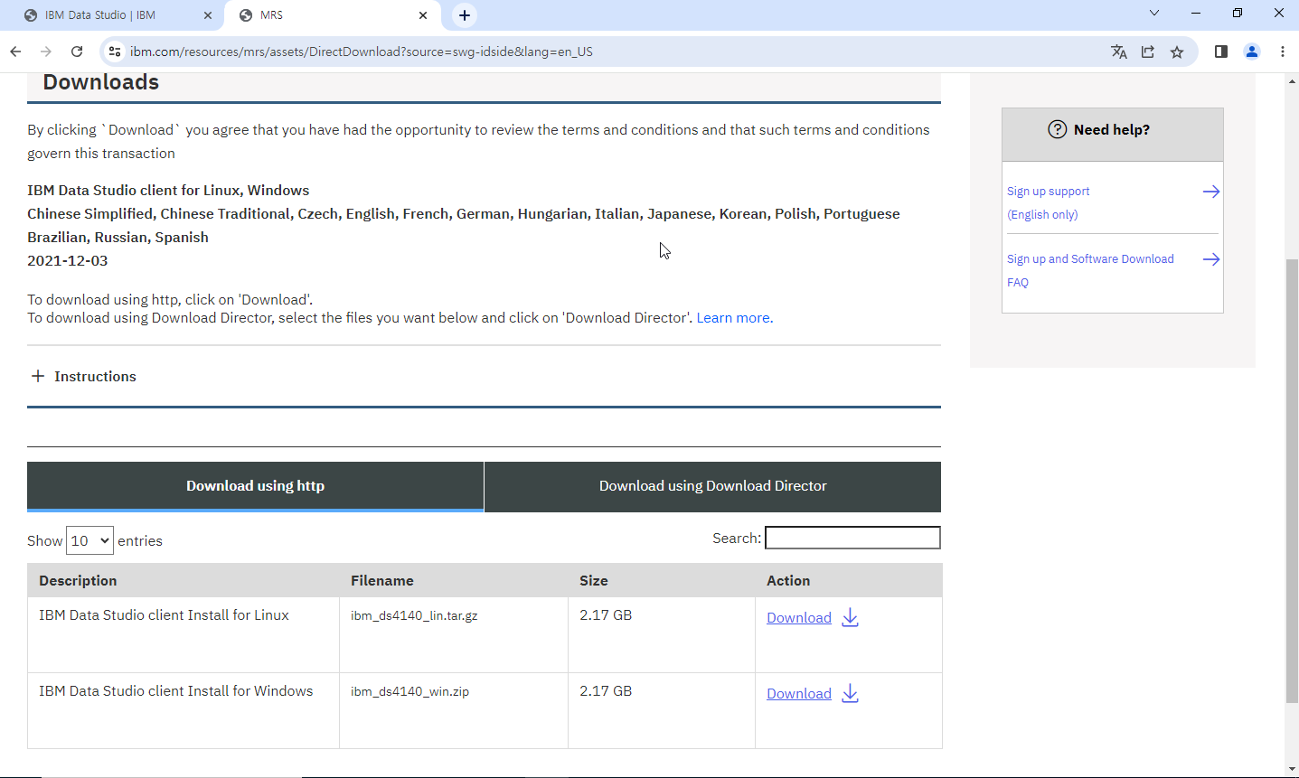Click the page vertical scrollbar thumb

(1292, 481)
